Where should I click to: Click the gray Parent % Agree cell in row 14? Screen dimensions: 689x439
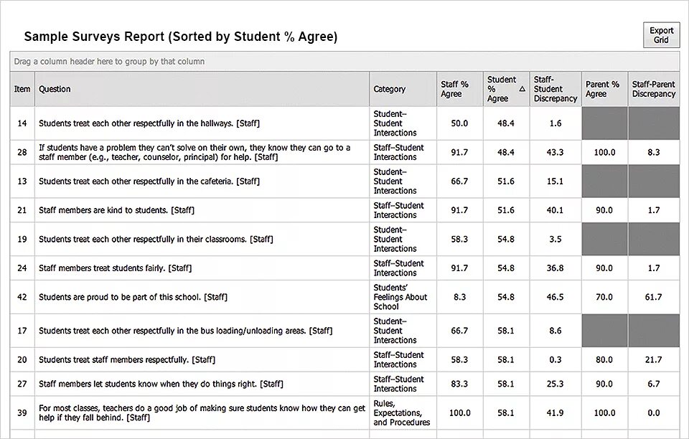pos(604,123)
